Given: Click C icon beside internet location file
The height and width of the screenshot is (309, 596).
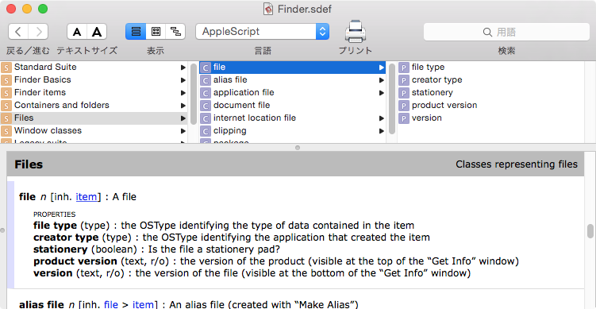Looking at the screenshot, I should click(206, 118).
